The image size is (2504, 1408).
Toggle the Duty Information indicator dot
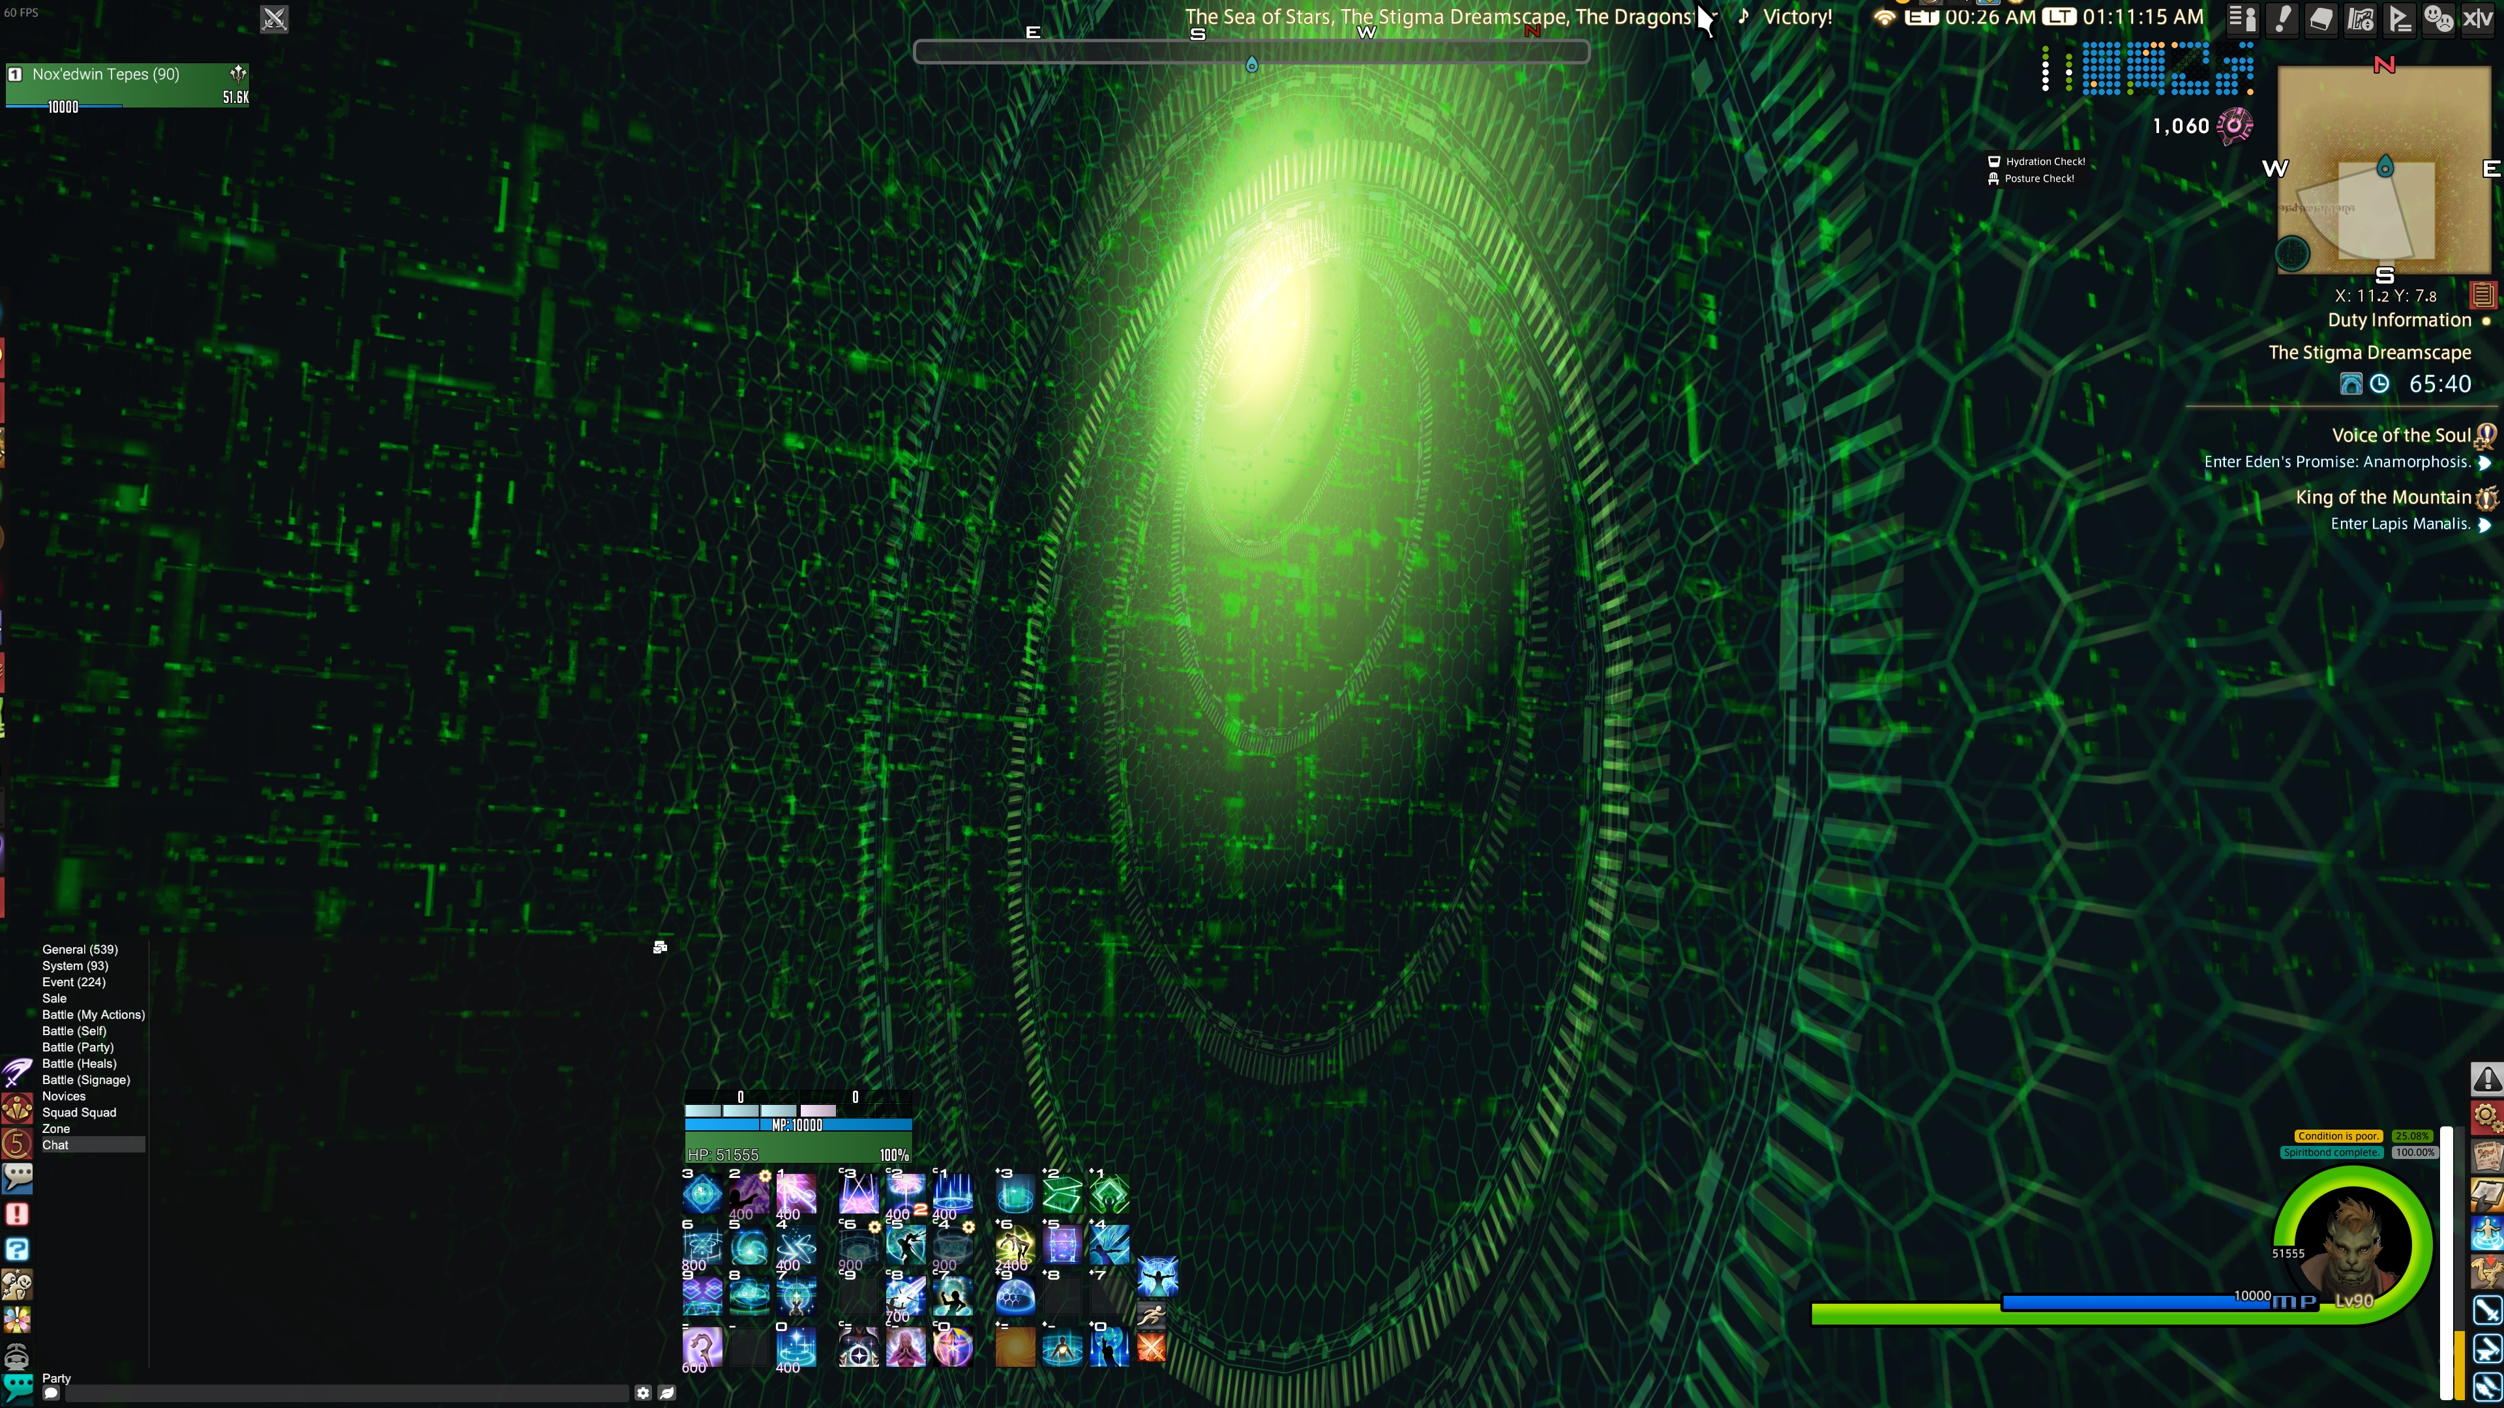2486,321
